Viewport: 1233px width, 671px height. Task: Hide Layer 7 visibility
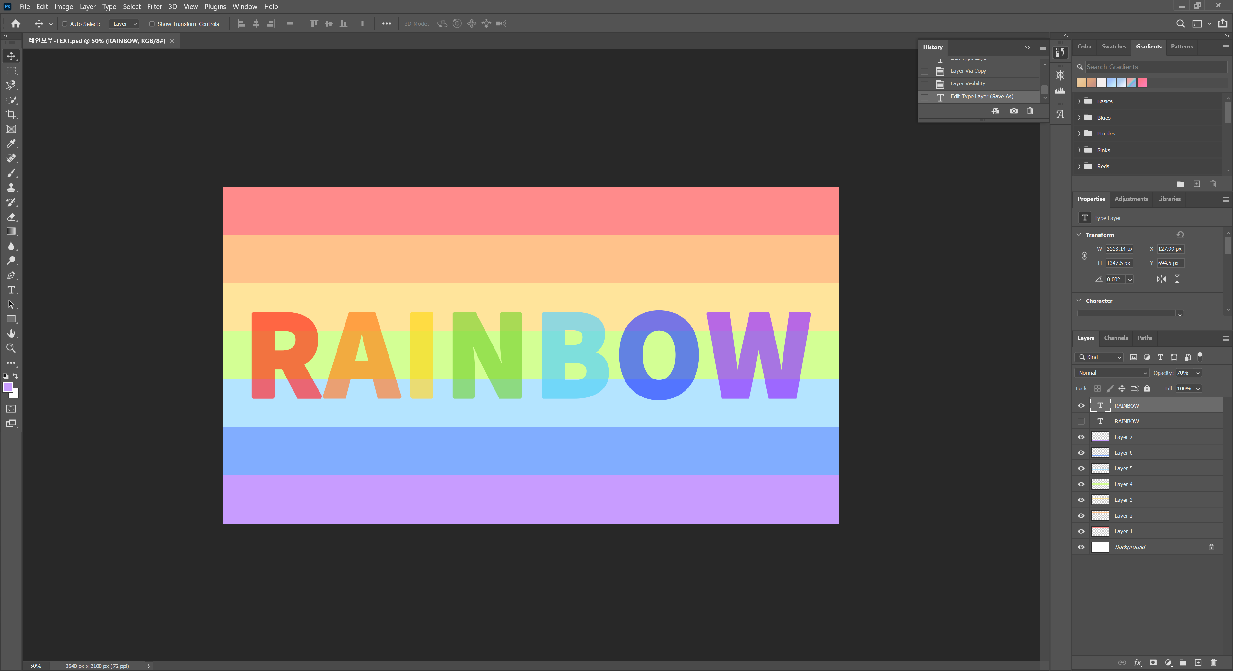1081,437
